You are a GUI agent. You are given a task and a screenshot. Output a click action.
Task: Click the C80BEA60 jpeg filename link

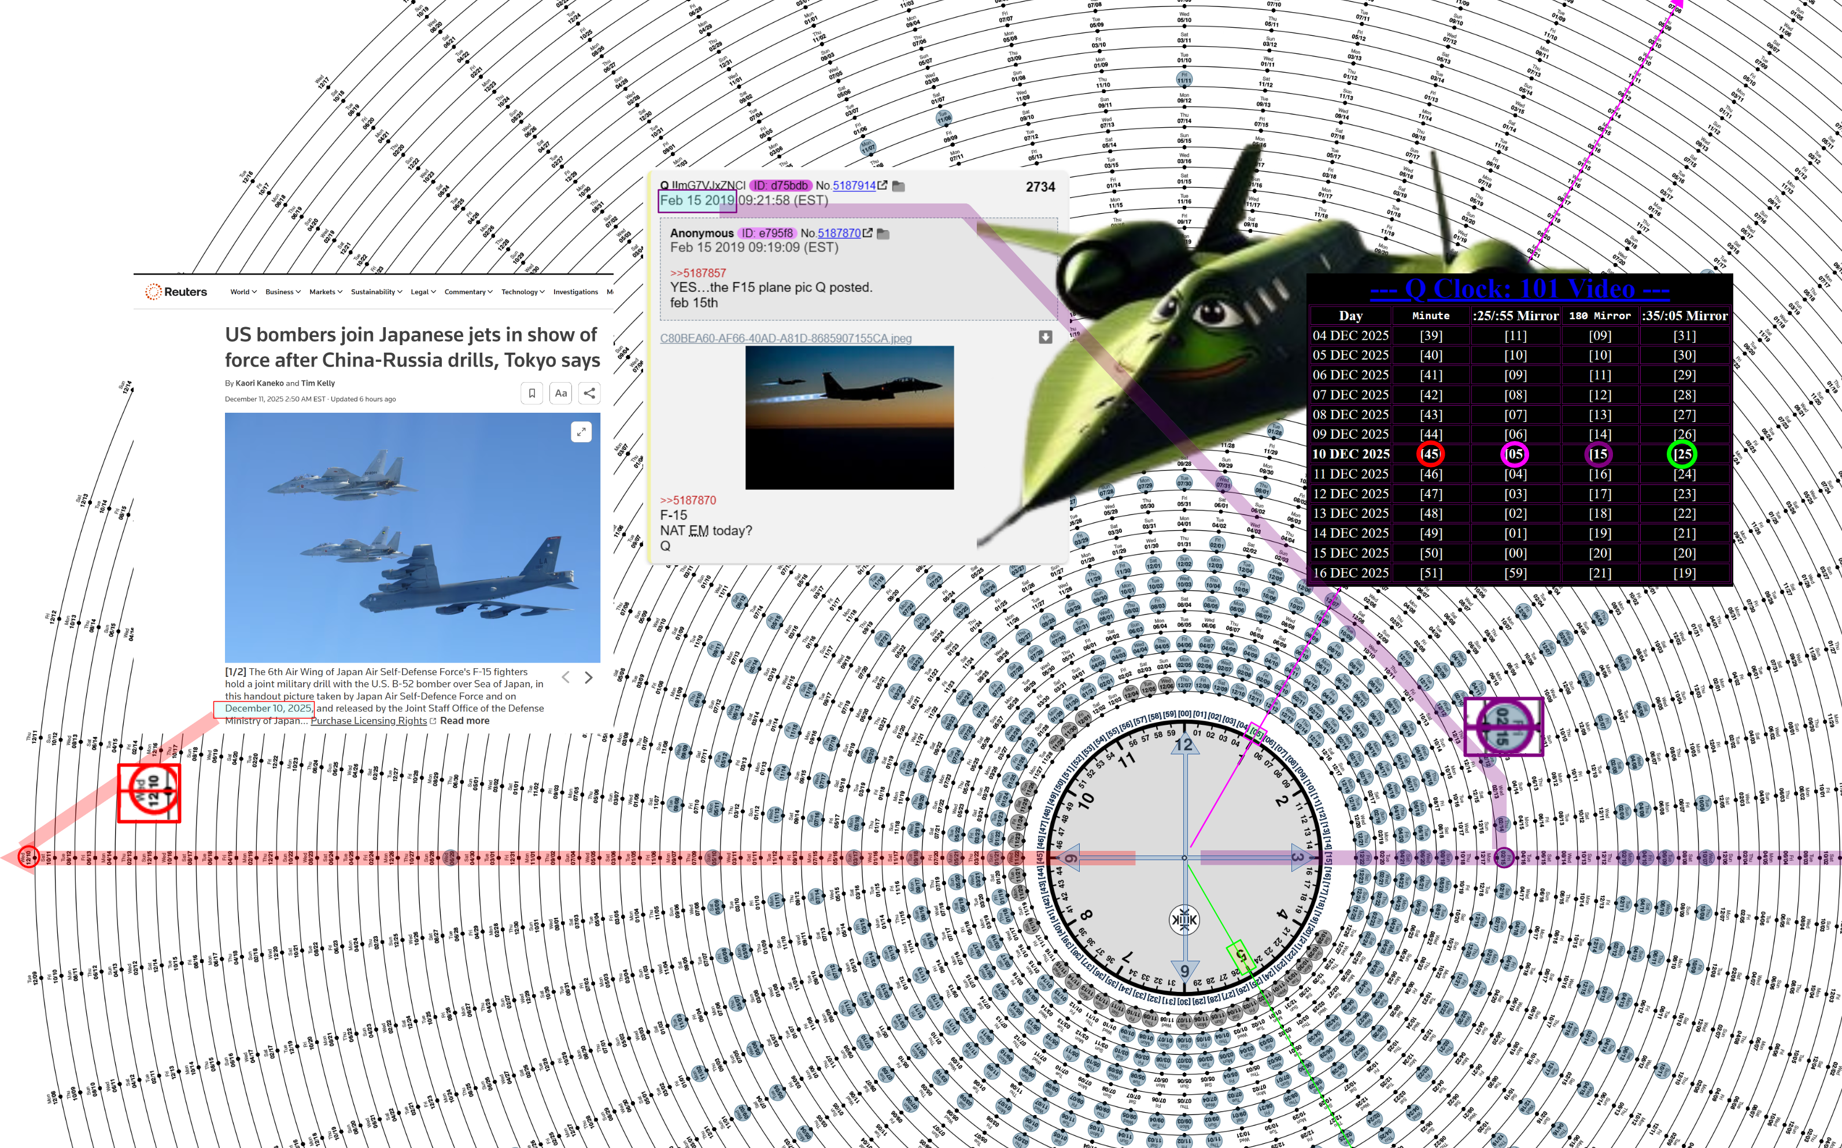coord(785,338)
